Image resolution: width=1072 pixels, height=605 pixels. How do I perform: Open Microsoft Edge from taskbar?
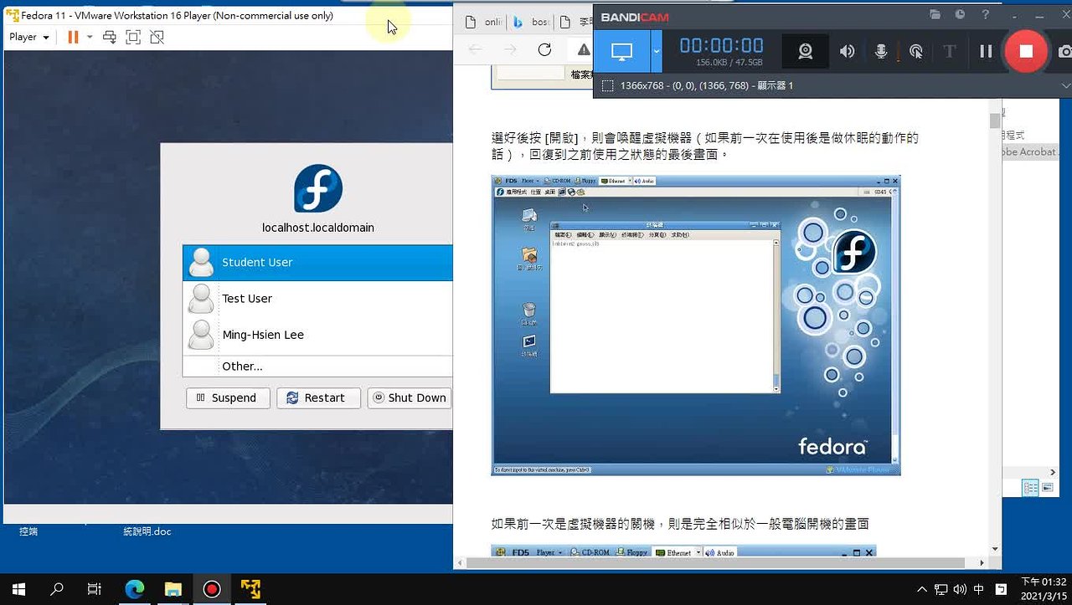[134, 589]
